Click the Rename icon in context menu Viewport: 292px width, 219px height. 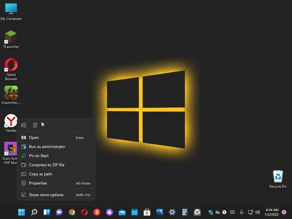pyautogui.click(x=24, y=125)
